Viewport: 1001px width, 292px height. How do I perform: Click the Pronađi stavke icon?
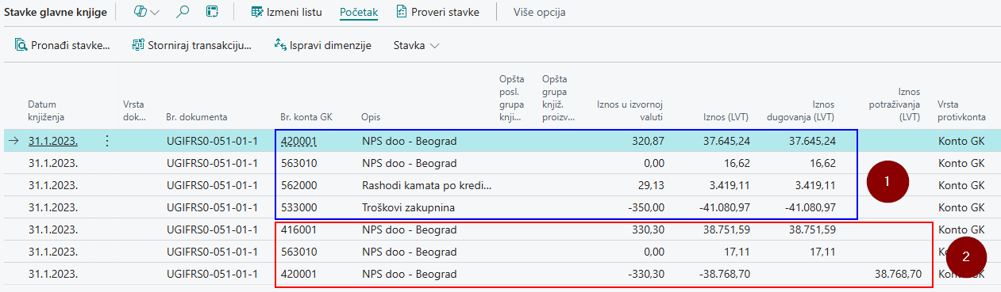click(x=21, y=45)
